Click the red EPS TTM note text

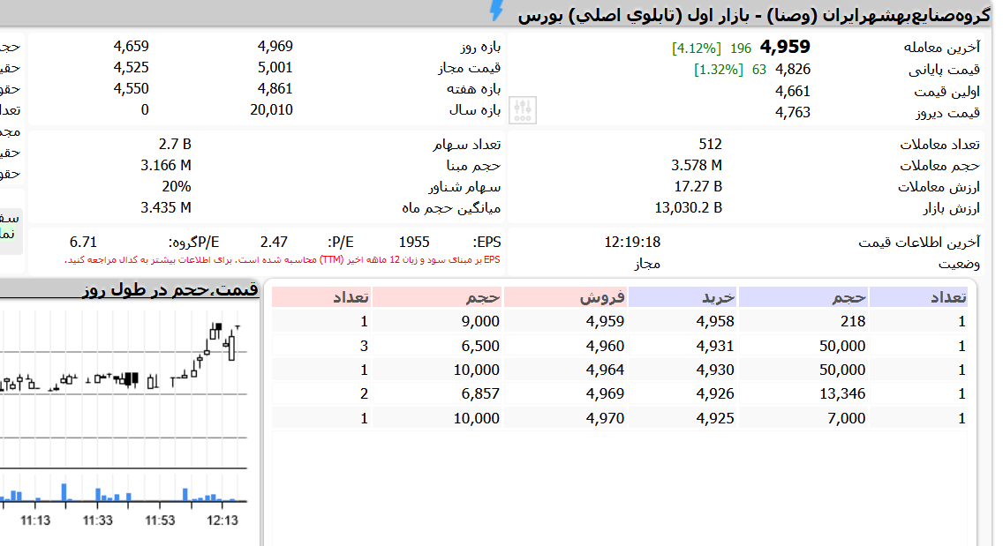[283, 260]
